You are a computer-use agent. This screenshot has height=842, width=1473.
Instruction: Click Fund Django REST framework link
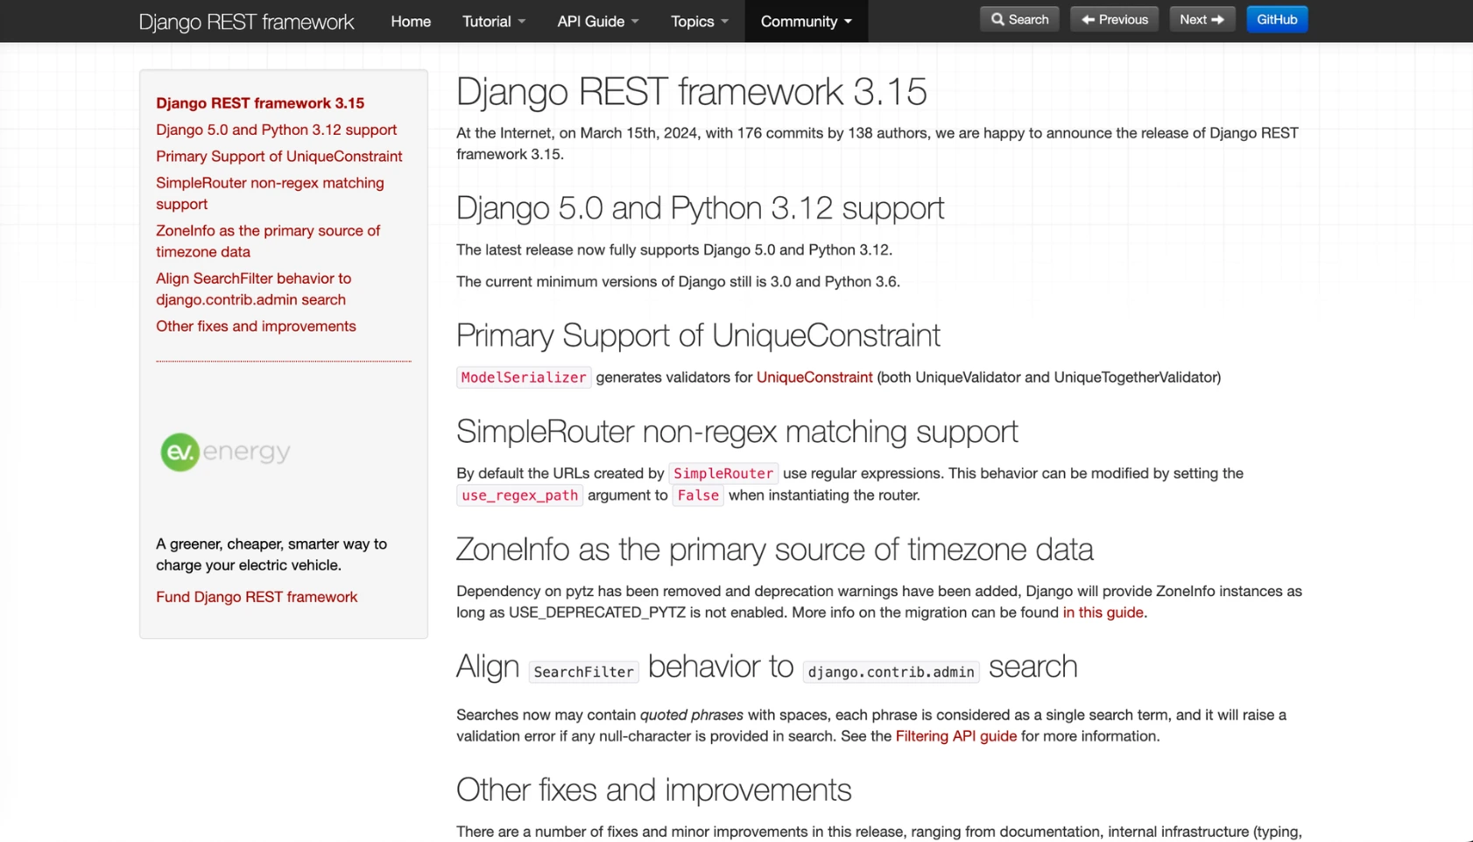pyautogui.click(x=257, y=597)
